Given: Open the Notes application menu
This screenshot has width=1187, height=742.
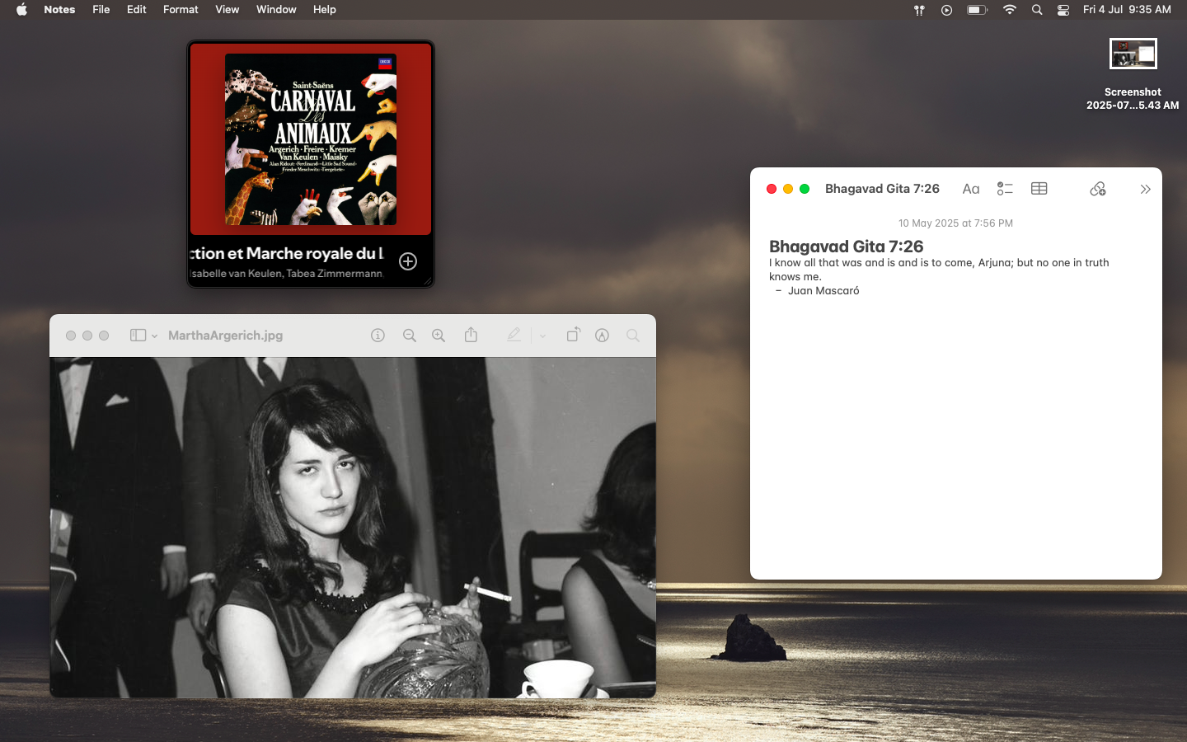Looking at the screenshot, I should click(x=59, y=10).
